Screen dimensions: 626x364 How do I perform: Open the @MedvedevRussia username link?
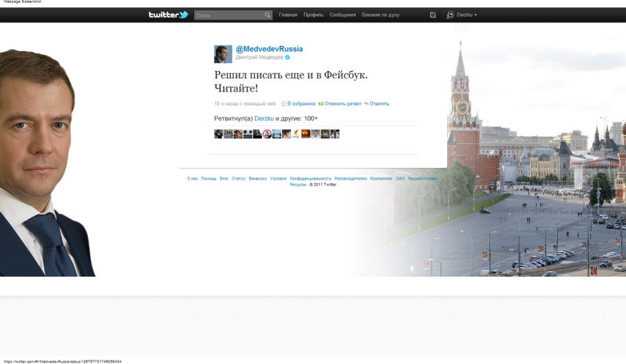[269, 49]
